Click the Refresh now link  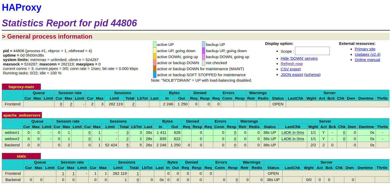pyautogui.click(x=292, y=64)
